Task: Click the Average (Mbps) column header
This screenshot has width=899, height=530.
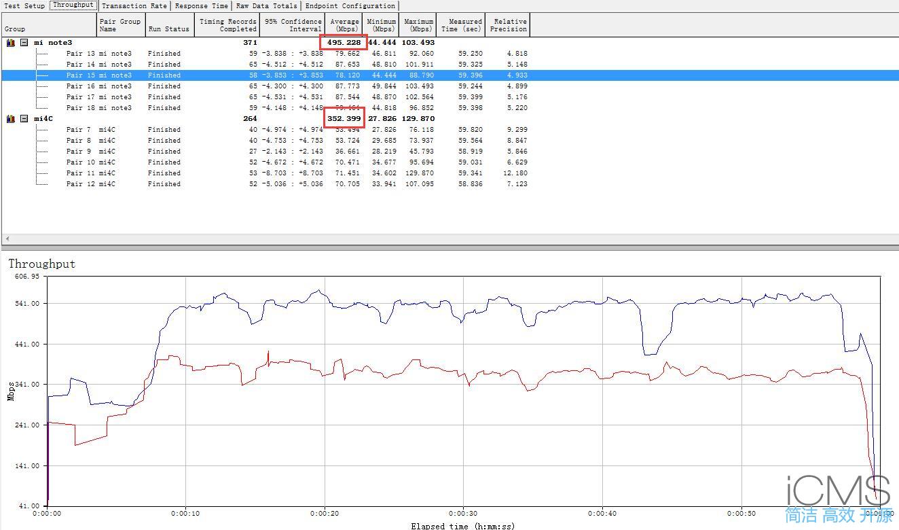Action: point(344,25)
